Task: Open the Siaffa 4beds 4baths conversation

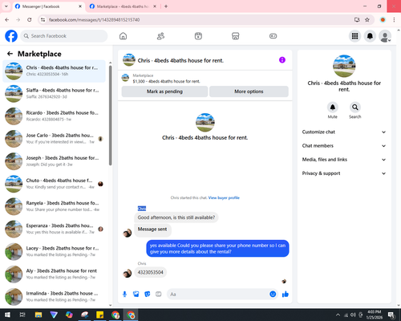Action: (54, 94)
